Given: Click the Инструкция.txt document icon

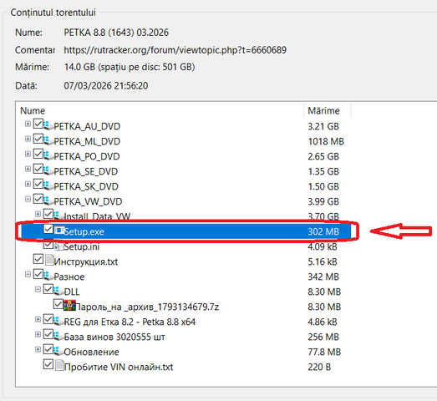Looking at the screenshot, I should pos(49,261).
